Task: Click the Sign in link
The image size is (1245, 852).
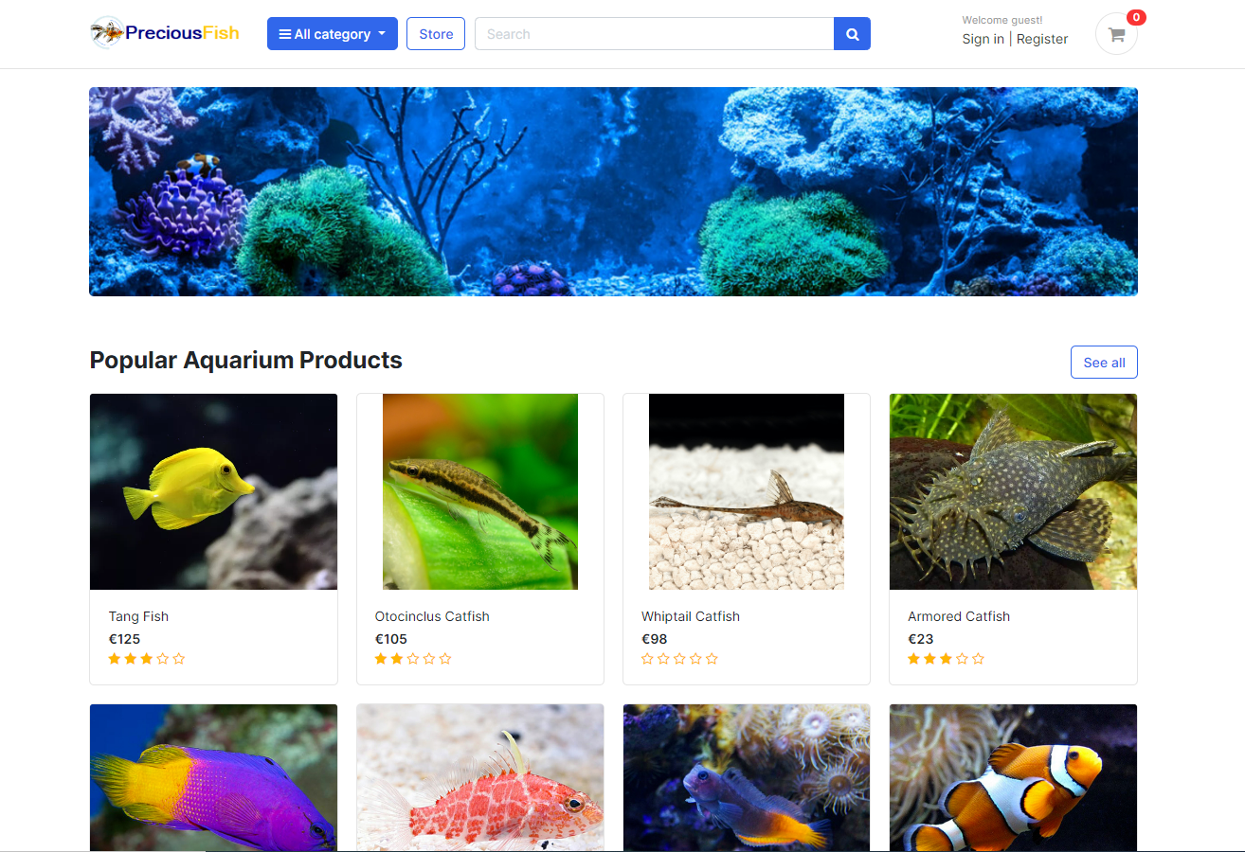Action: coord(983,39)
